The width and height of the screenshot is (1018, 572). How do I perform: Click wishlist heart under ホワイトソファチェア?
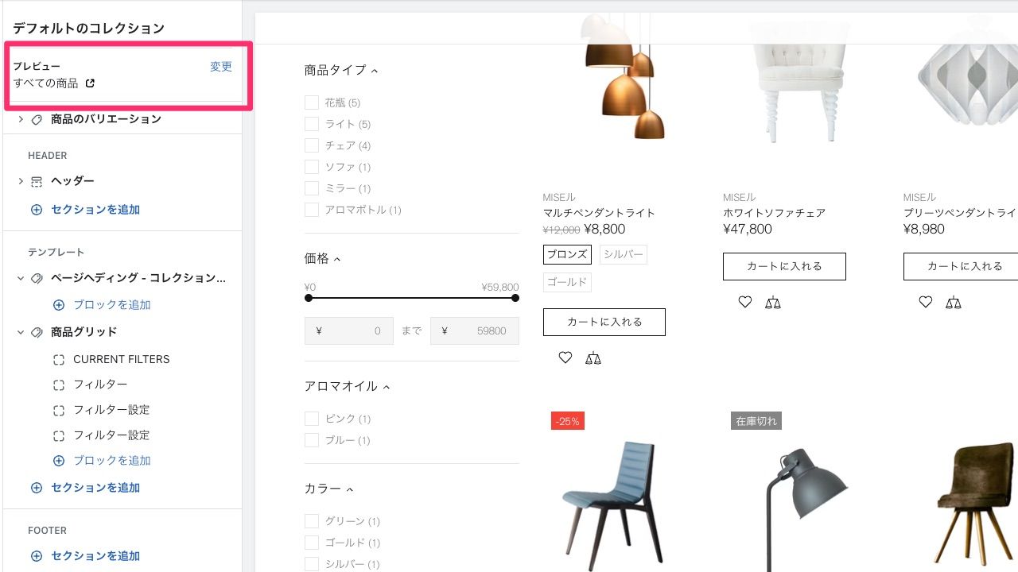pyautogui.click(x=745, y=302)
